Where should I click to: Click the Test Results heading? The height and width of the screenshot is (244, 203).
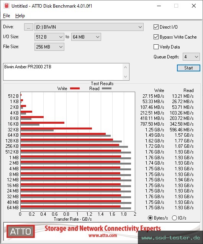point(102,84)
